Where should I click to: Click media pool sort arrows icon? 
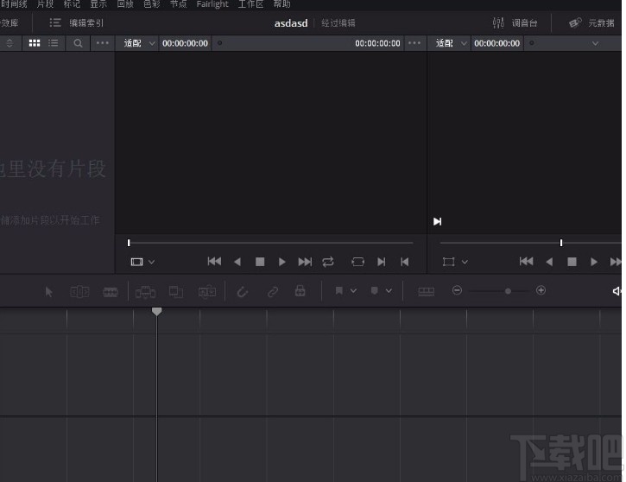[9, 43]
